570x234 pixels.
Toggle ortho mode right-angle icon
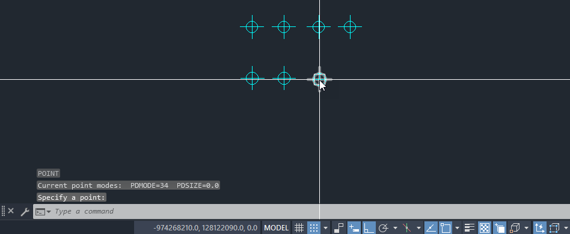(369, 228)
